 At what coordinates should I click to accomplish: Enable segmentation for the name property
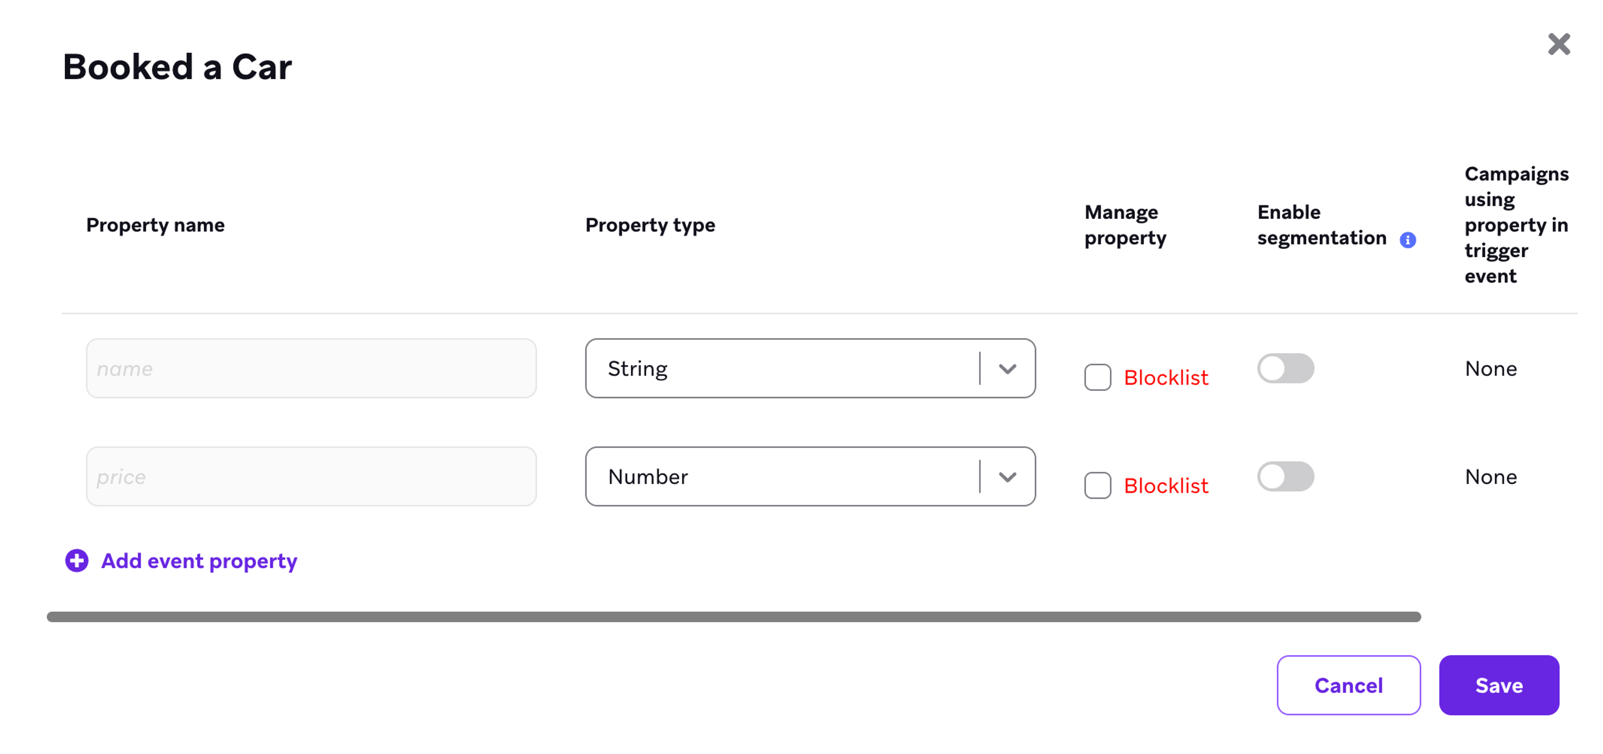pyautogui.click(x=1285, y=368)
